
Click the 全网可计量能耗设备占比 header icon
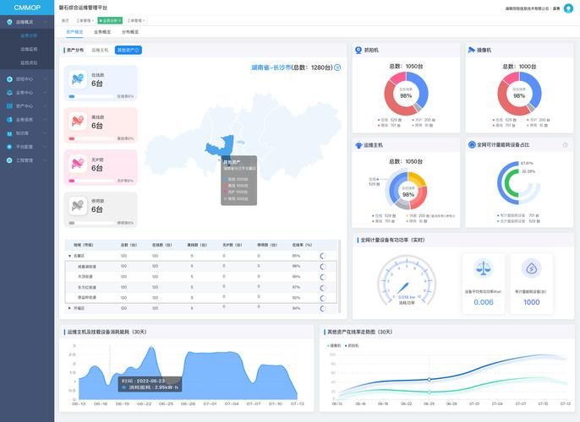tap(472, 144)
